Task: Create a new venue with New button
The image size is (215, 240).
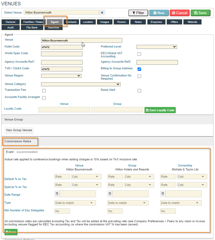Action: tap(159, 13)
